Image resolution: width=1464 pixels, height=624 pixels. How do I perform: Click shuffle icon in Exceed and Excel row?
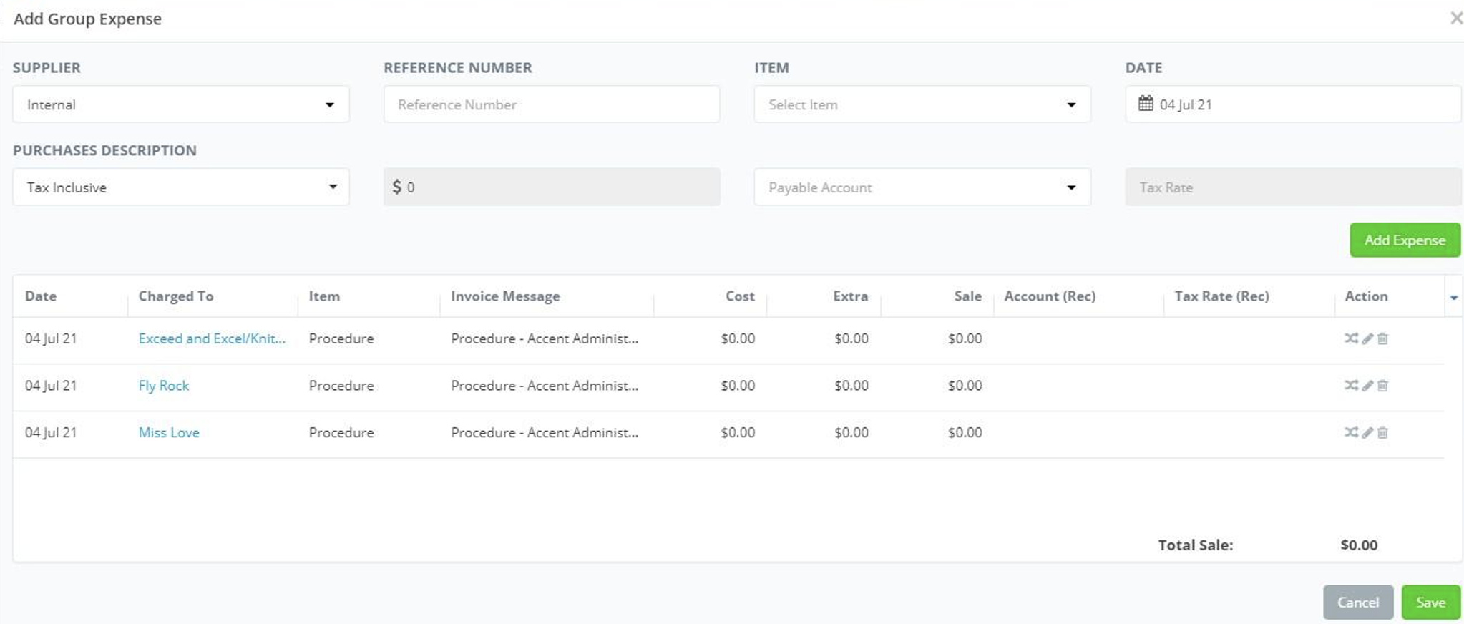[1350, 338]
